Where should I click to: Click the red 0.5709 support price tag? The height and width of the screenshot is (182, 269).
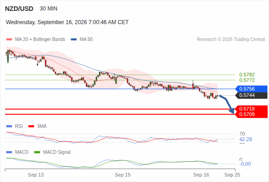point(251,114)
